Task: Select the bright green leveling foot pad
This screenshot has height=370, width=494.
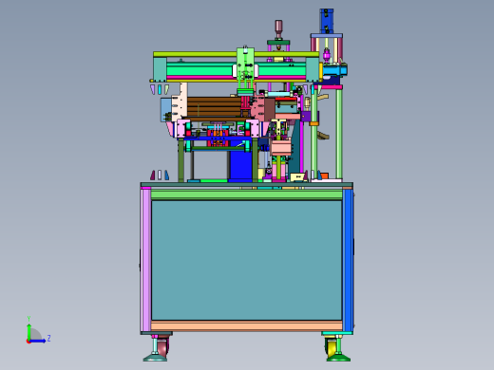Action: tap(338, 358)
